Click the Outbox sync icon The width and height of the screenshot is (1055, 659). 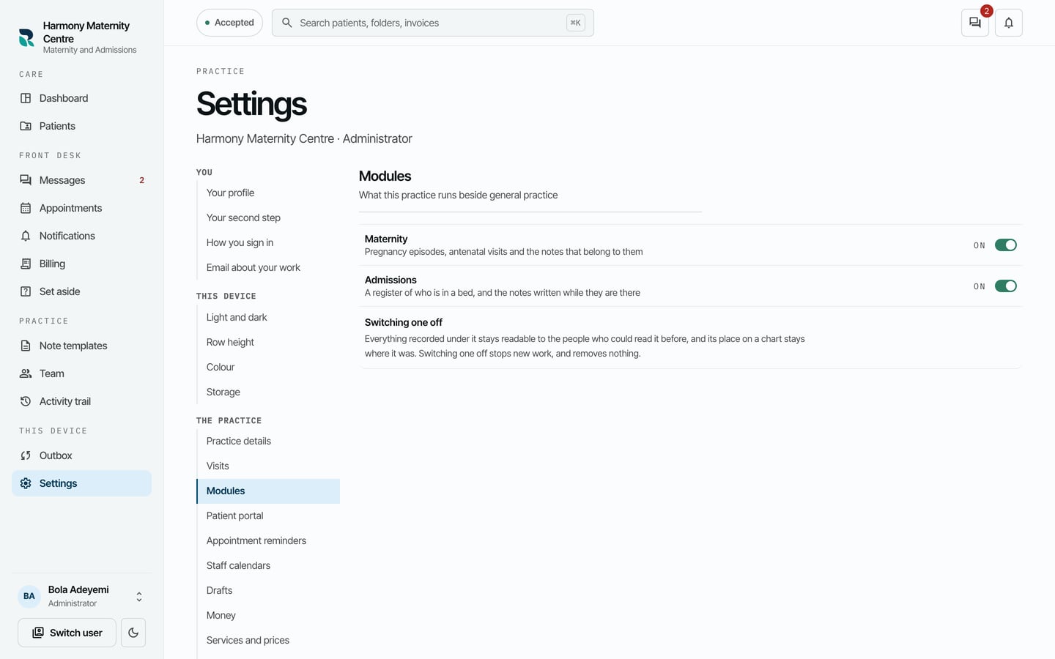[26, 455]
